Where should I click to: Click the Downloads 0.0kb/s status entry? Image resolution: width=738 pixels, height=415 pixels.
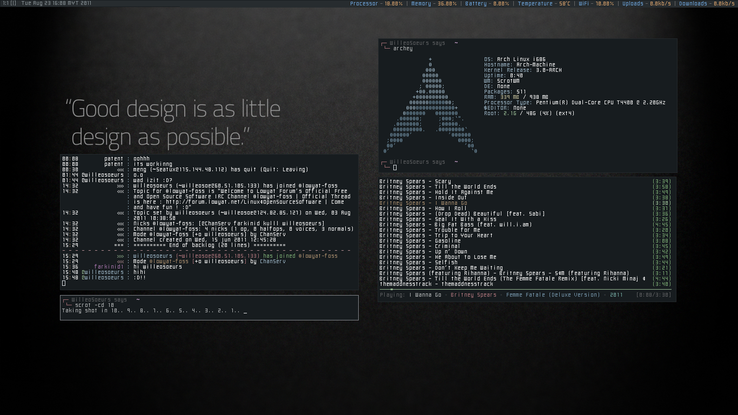click(x=707, y=3)
